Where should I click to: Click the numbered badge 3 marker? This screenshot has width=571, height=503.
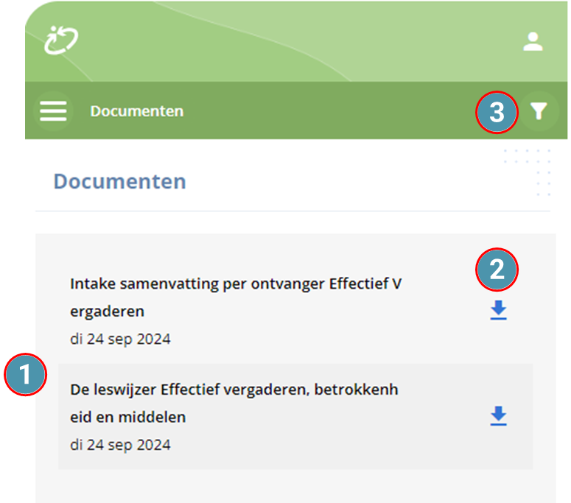[x=497, y=112]
